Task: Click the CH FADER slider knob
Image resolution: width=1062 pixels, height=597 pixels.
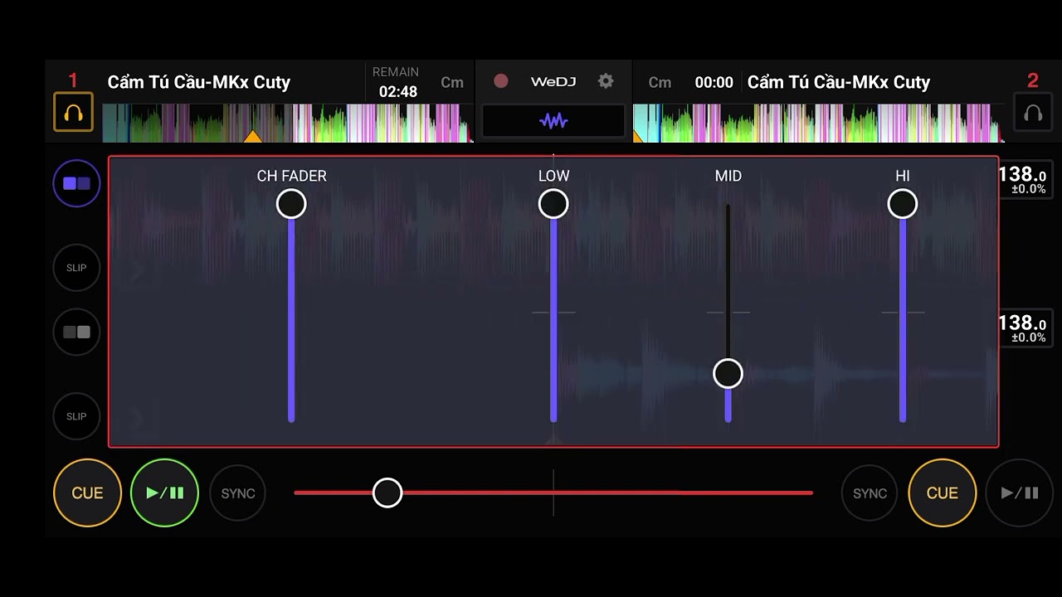Action: (x=291, y=204)
